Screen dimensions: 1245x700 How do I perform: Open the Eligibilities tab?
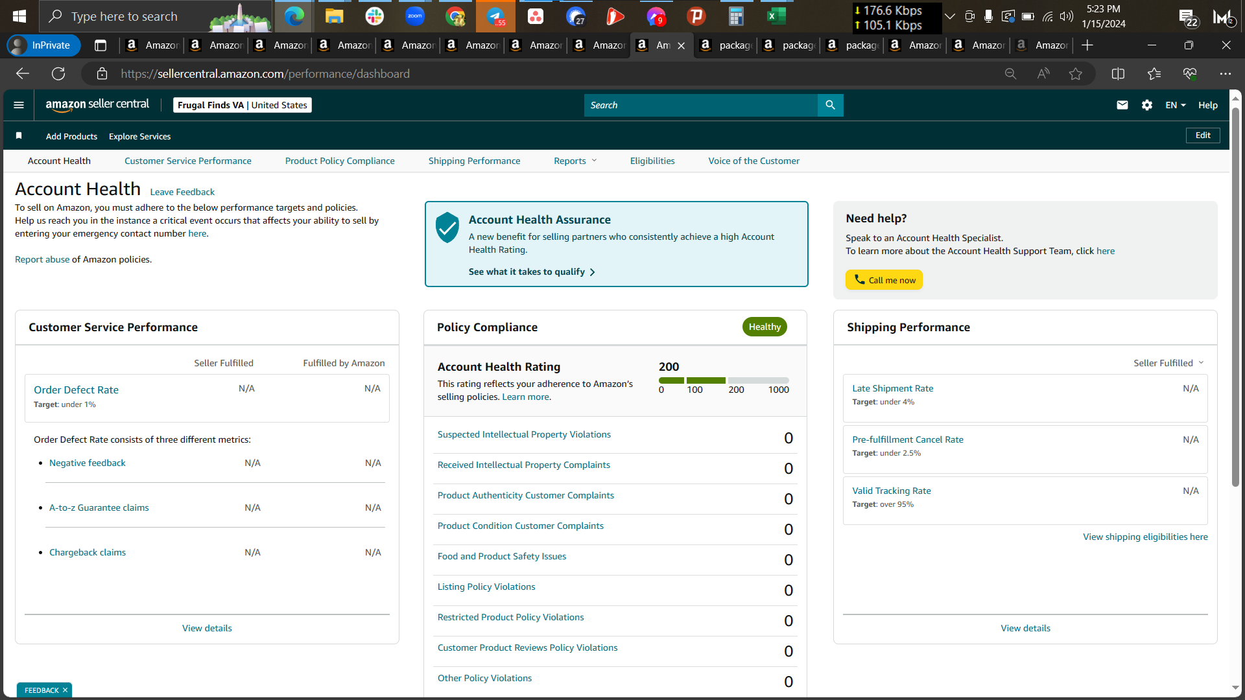[x=652, y=161]
